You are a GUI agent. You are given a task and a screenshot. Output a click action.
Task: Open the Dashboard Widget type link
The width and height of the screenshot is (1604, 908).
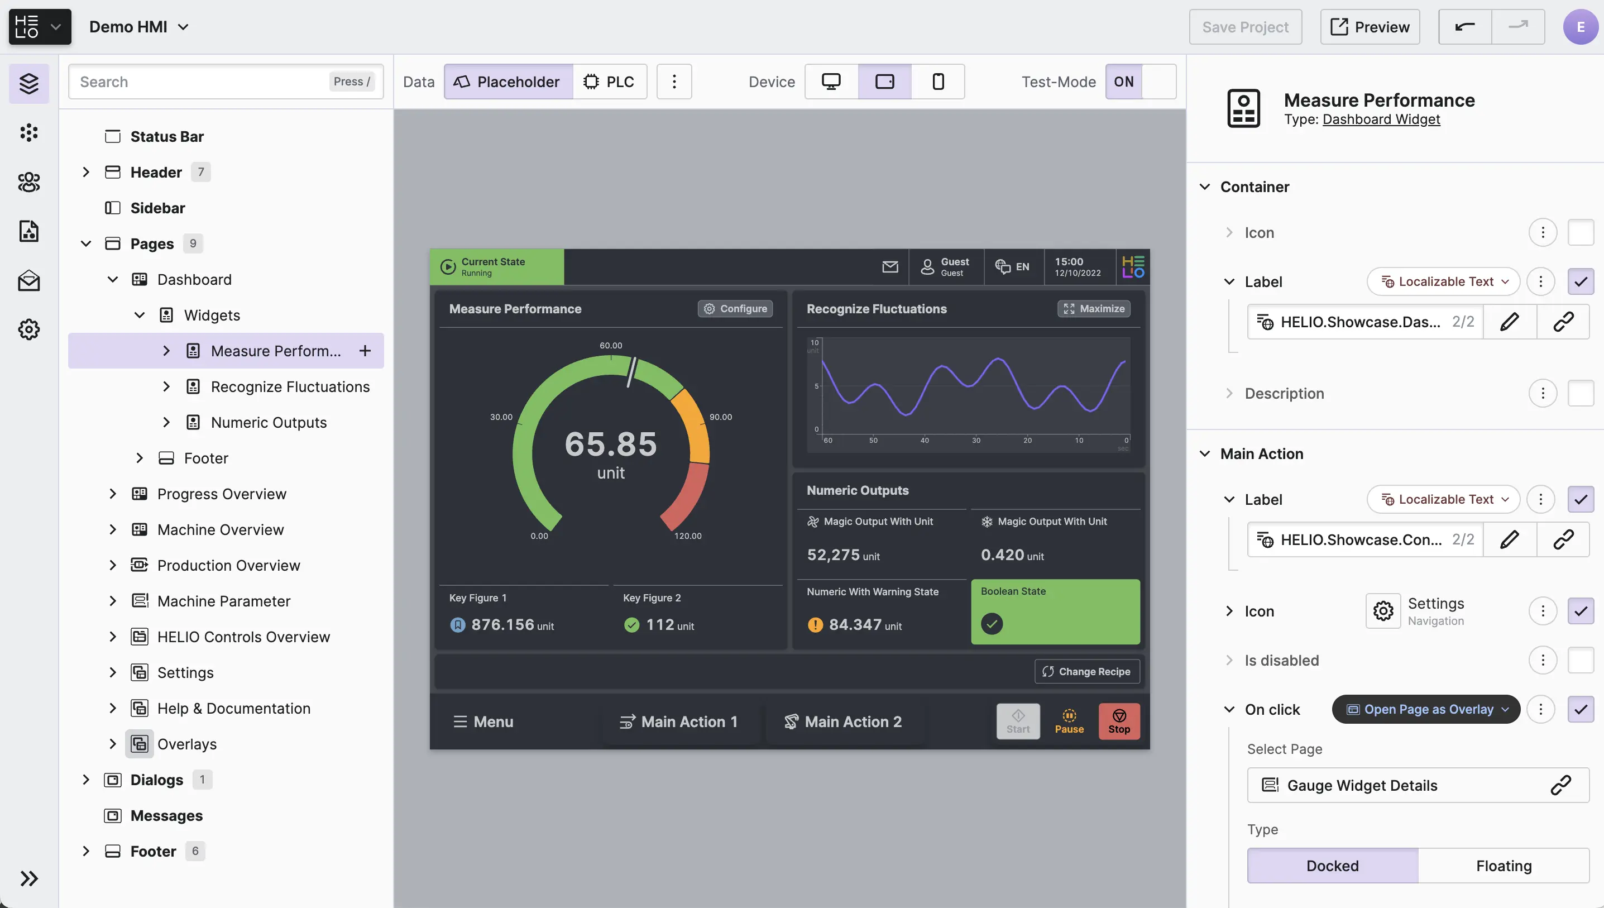[x=1381, y=119]
